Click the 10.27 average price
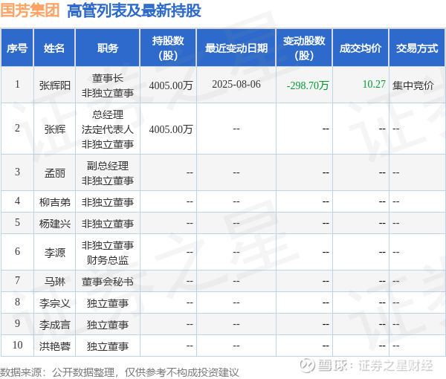 [374, 84]
